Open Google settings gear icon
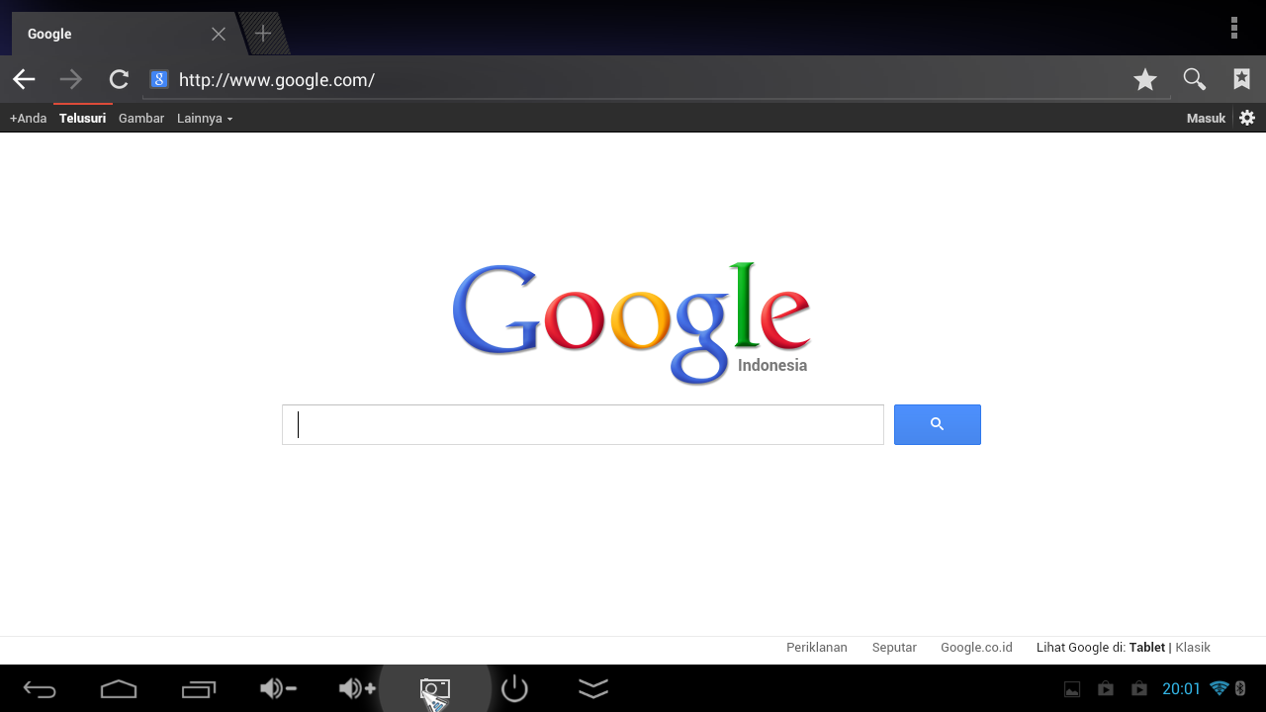This screenshot has height=712, width=1266. coord(1247,118)
